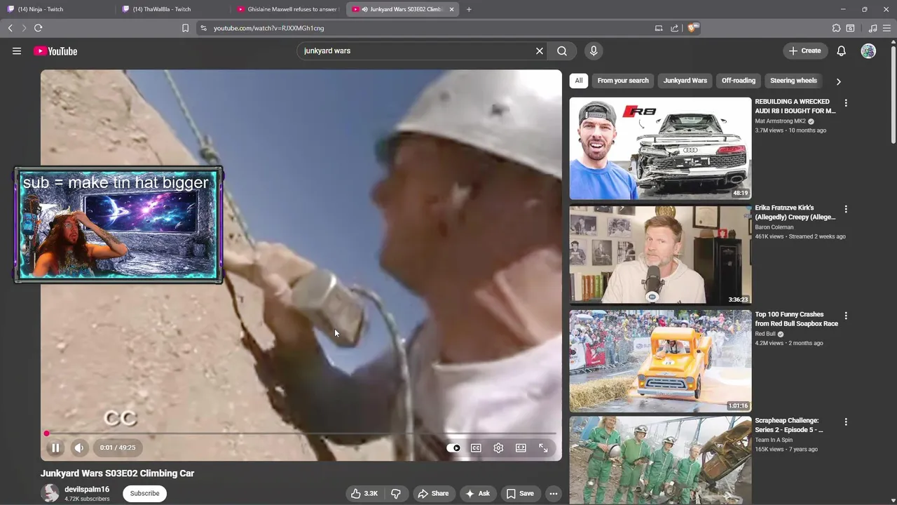Switch the player to theater mode
This screenshot has width=897, height=505.
pyautogui.click(x=521, y=447)
